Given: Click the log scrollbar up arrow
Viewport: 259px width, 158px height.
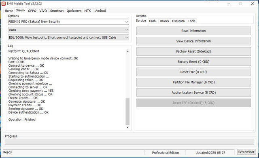Looking at the screenshot, I should [127, 52].
